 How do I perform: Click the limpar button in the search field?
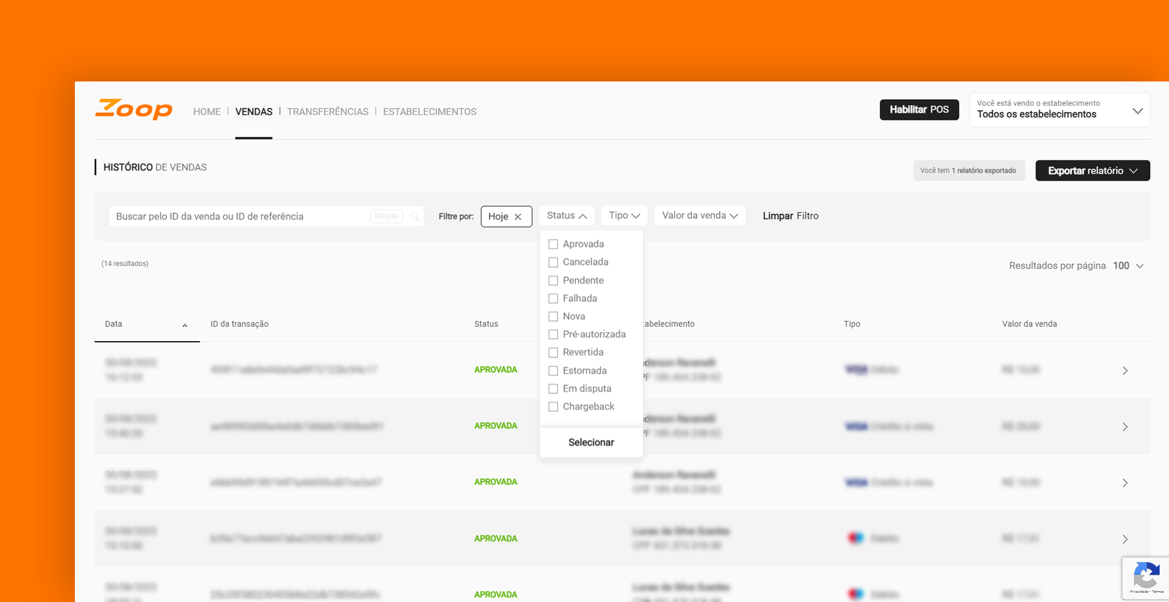click(387, 216)
